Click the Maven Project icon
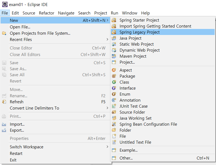216x165 pixels. tap(114, 56)
